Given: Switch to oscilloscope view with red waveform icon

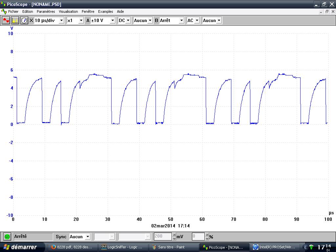Looking at the screenshot, I should point(6,20).
